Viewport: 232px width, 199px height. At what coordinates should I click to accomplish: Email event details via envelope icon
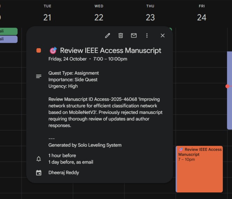[x=134, y=36]
